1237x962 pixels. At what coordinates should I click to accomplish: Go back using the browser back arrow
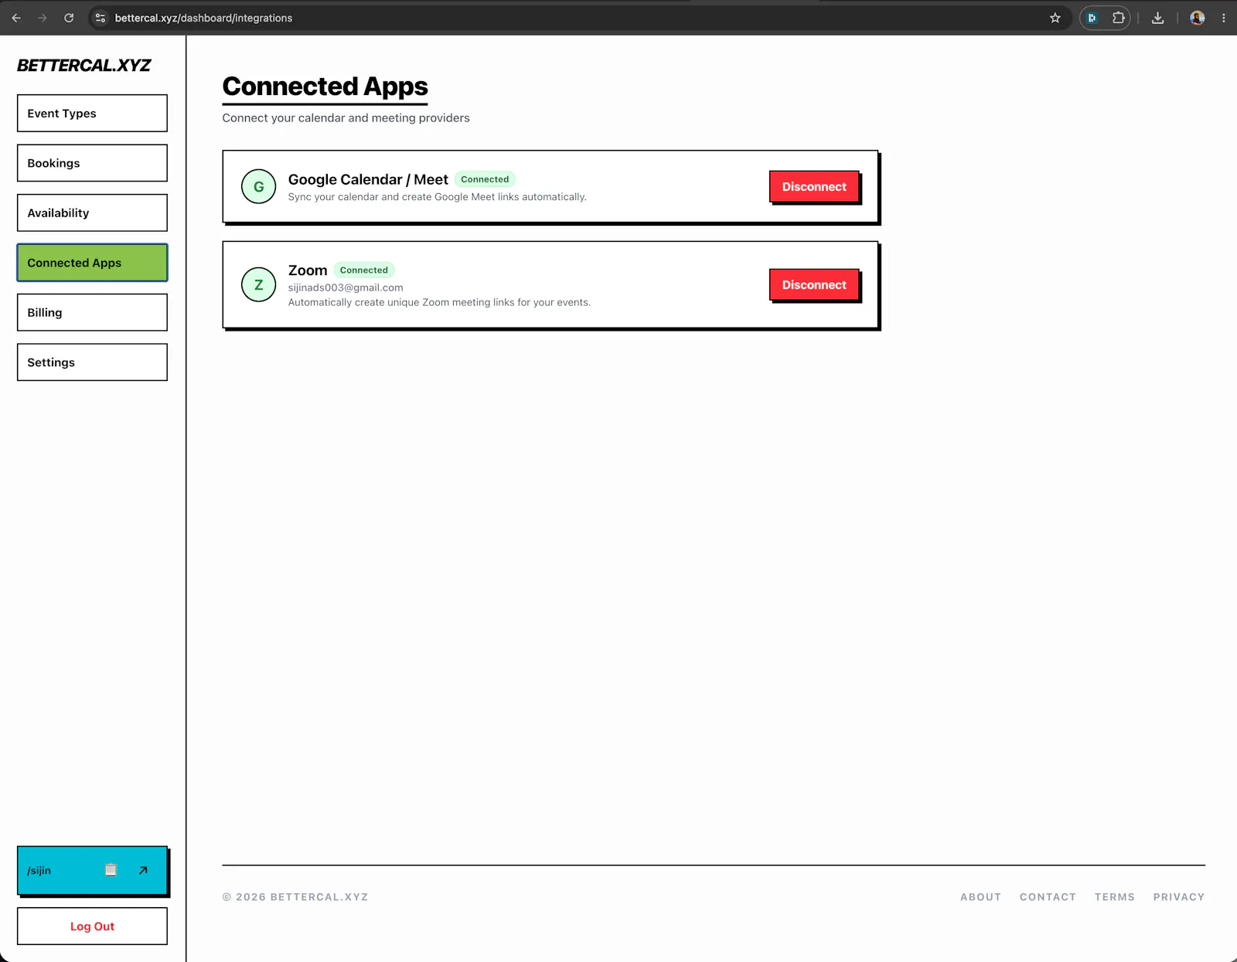click(16, 18)
